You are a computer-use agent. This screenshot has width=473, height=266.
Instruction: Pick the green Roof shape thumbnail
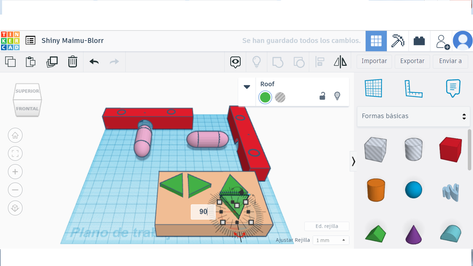point(375,233)
